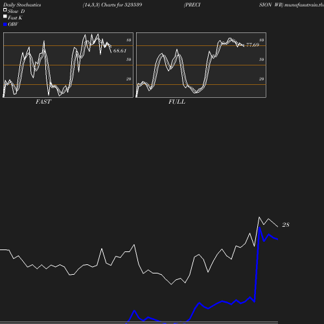Click the 80 axis label on FAST chart

(x=129, y=40)
